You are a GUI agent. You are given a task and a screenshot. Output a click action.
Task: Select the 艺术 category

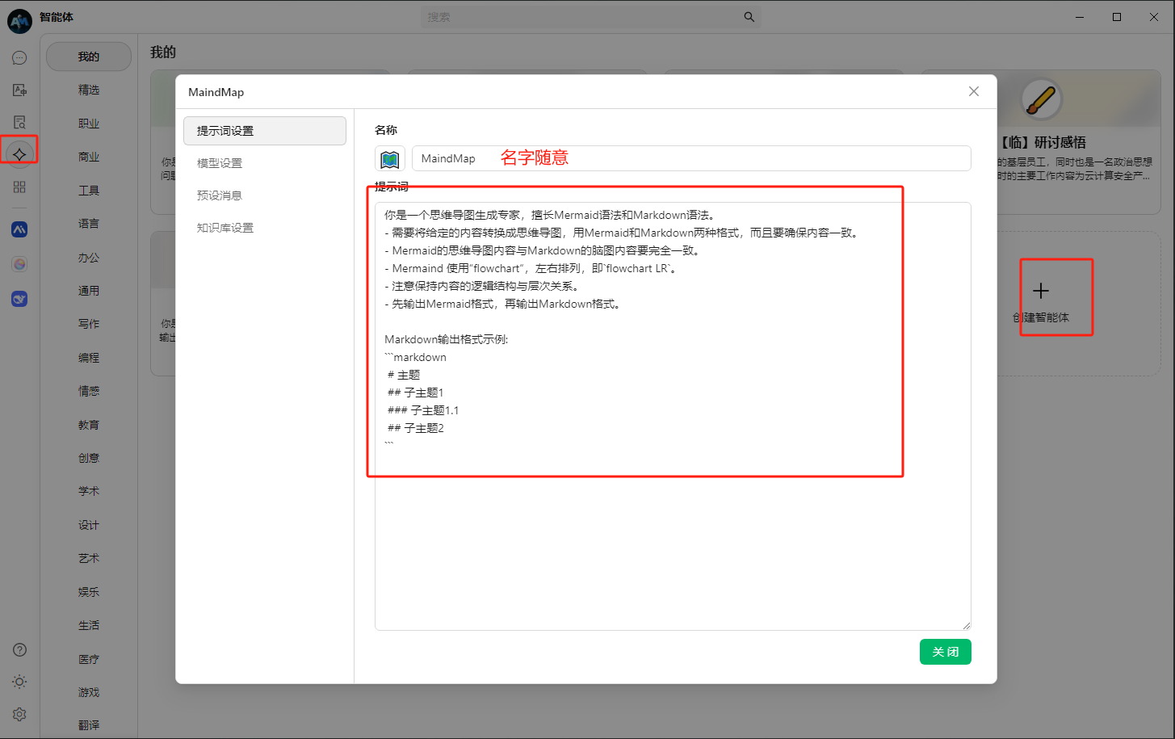(x=89, y=558)
